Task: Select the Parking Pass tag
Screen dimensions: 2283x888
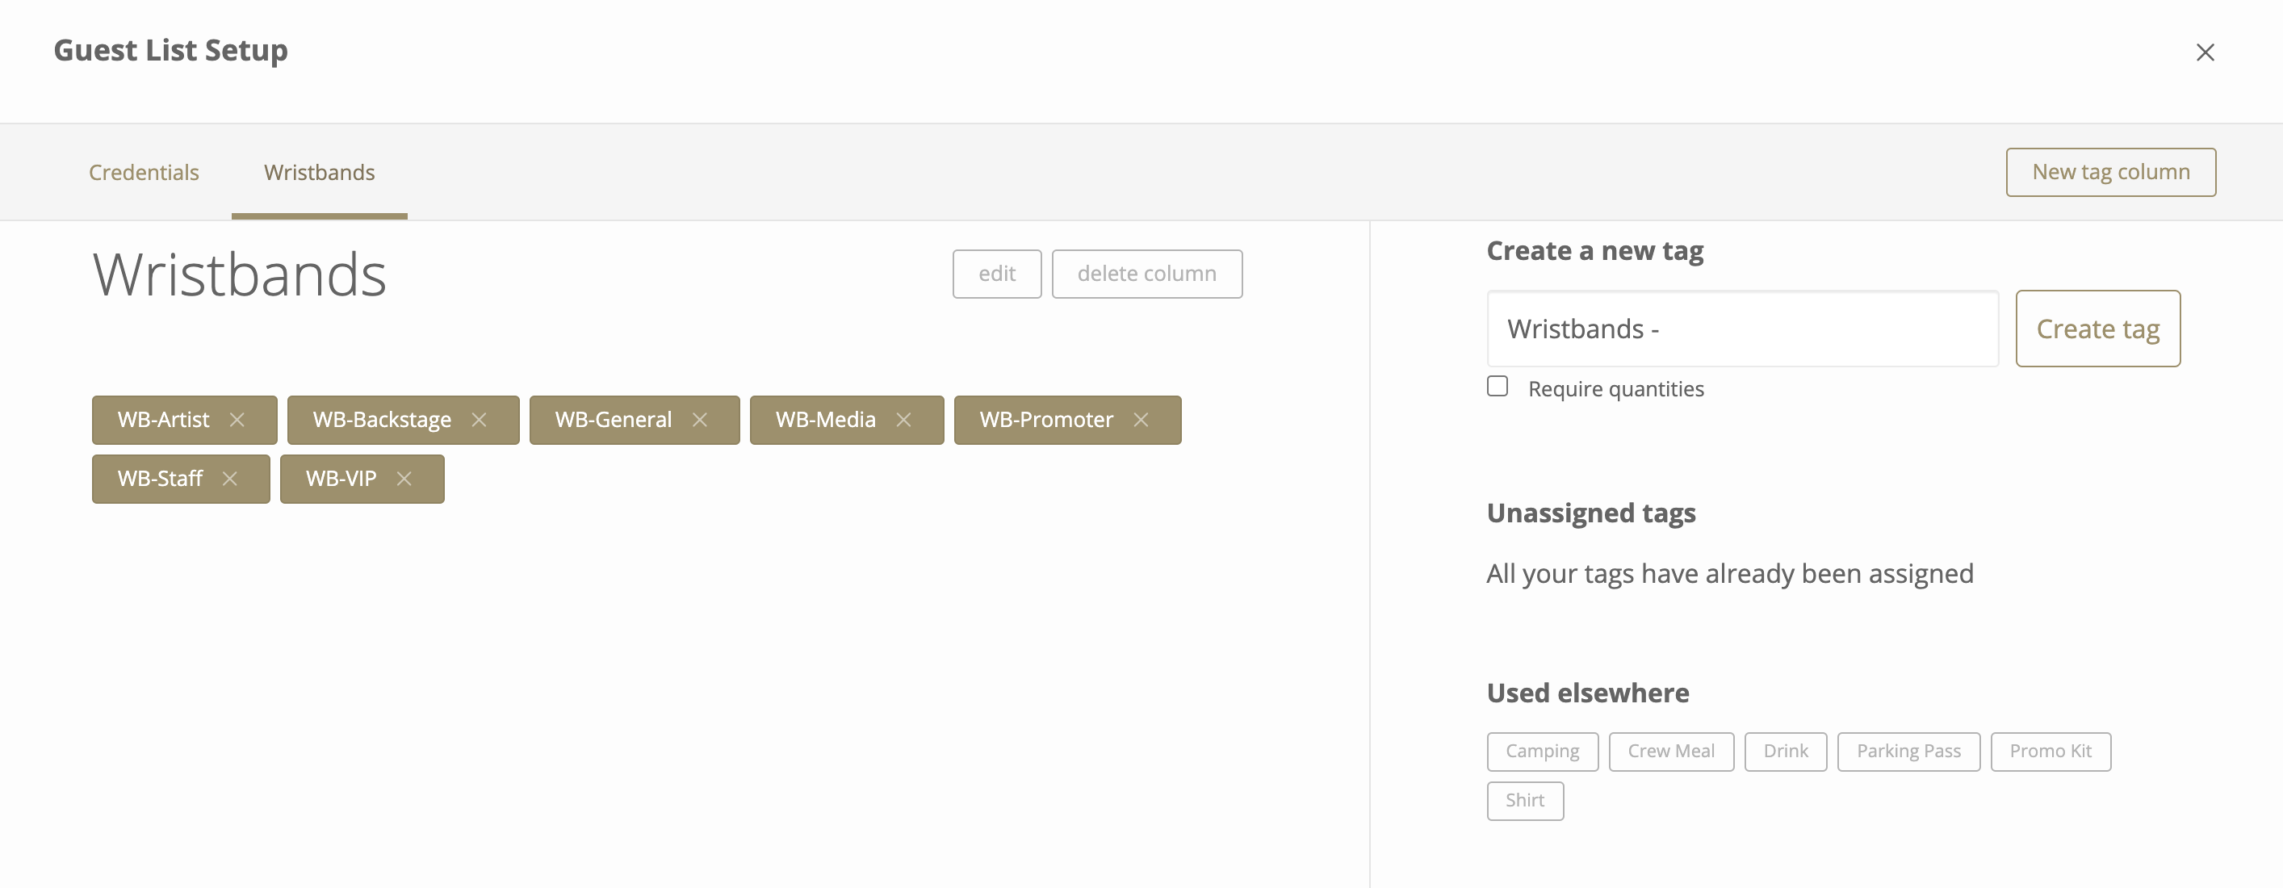Action: point(1908,752)
